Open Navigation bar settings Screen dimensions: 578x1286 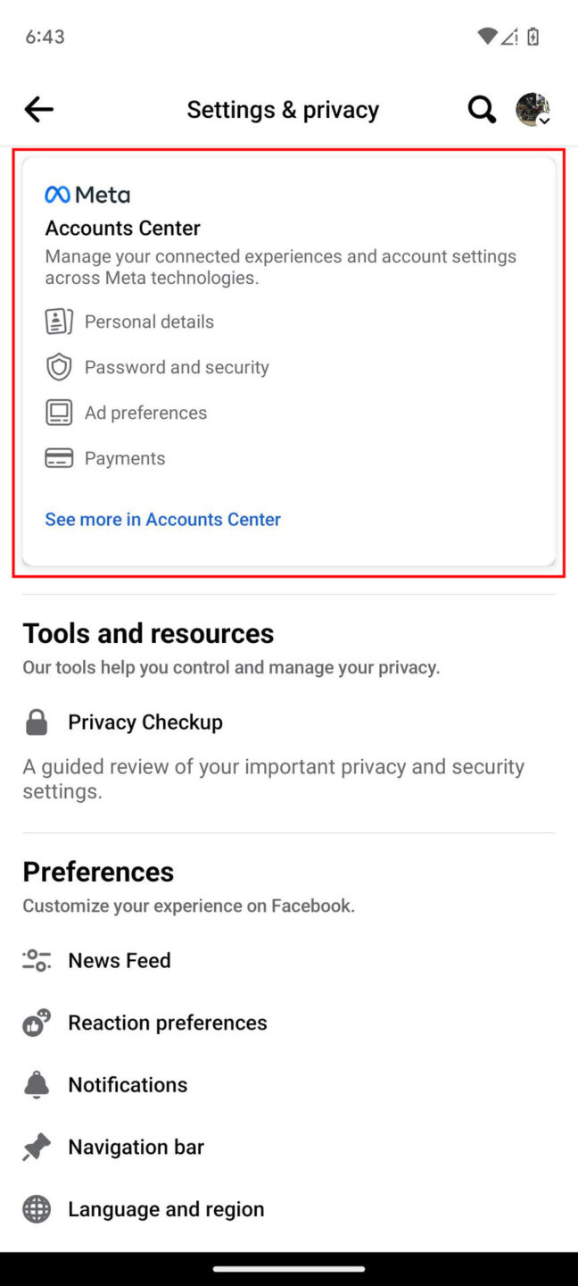click(136, 1147)
